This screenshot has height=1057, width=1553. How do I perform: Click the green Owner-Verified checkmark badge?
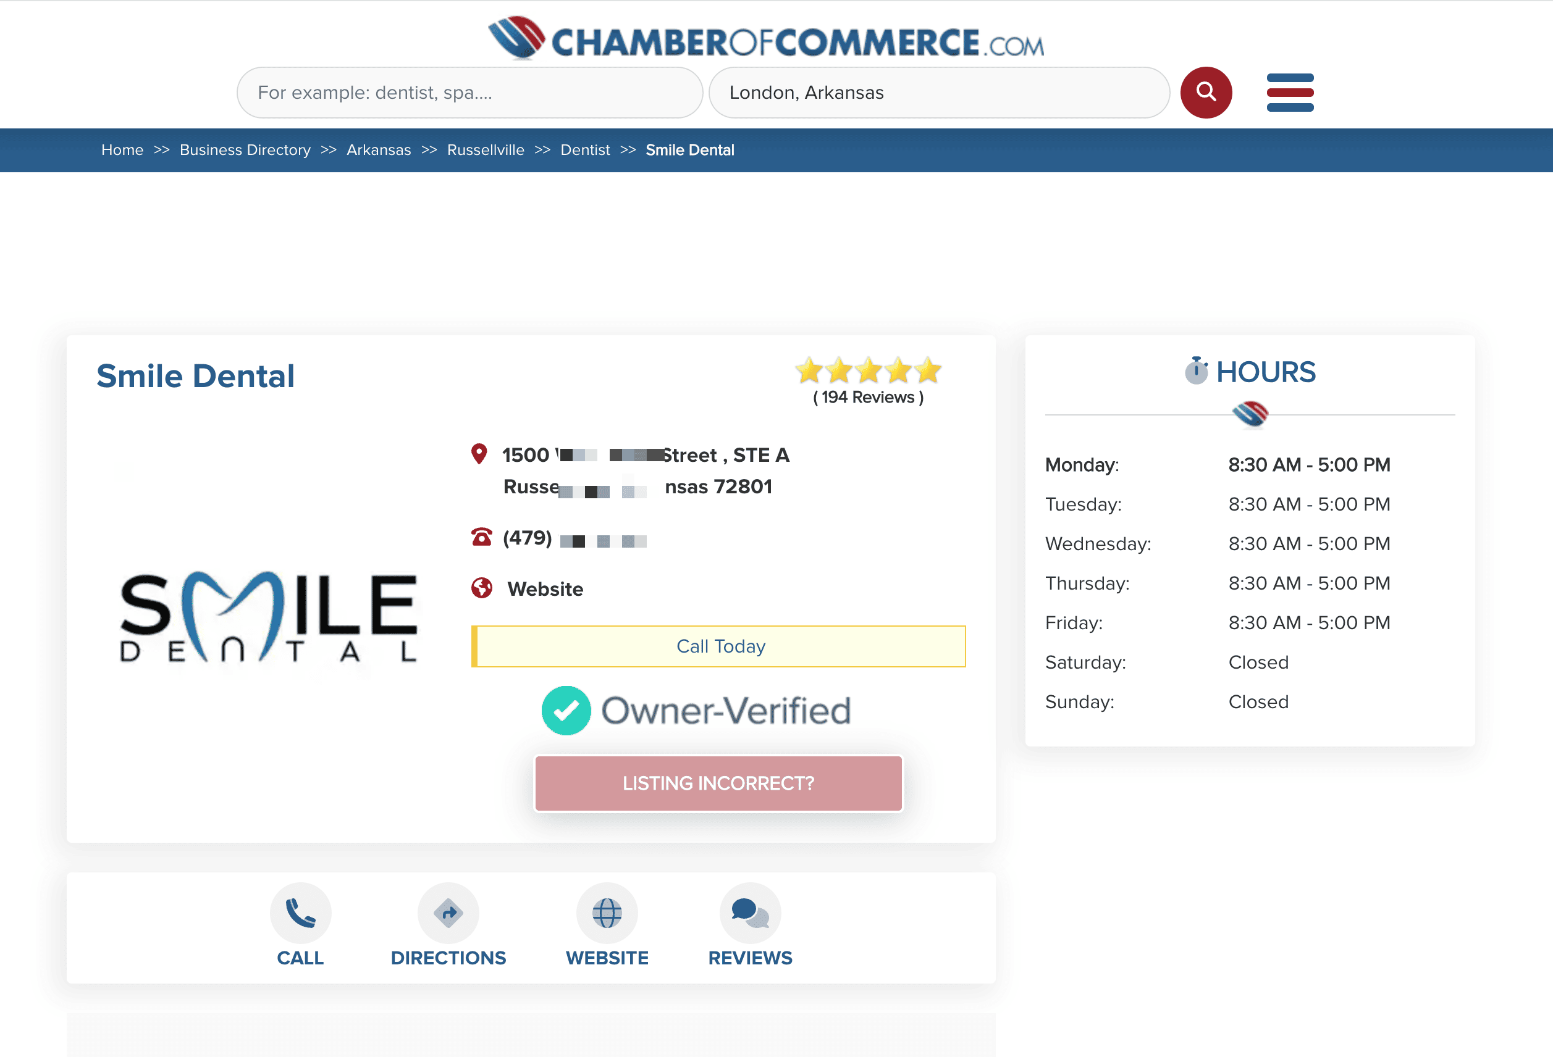566,711
